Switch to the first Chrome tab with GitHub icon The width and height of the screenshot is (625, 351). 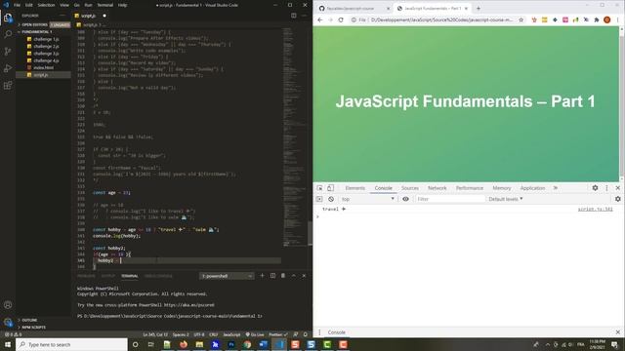pos(354,8)
